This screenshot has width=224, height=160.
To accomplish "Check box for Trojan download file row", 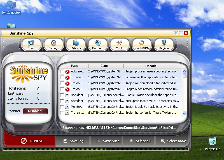I will pyautogui.click(x=62, y=83).
